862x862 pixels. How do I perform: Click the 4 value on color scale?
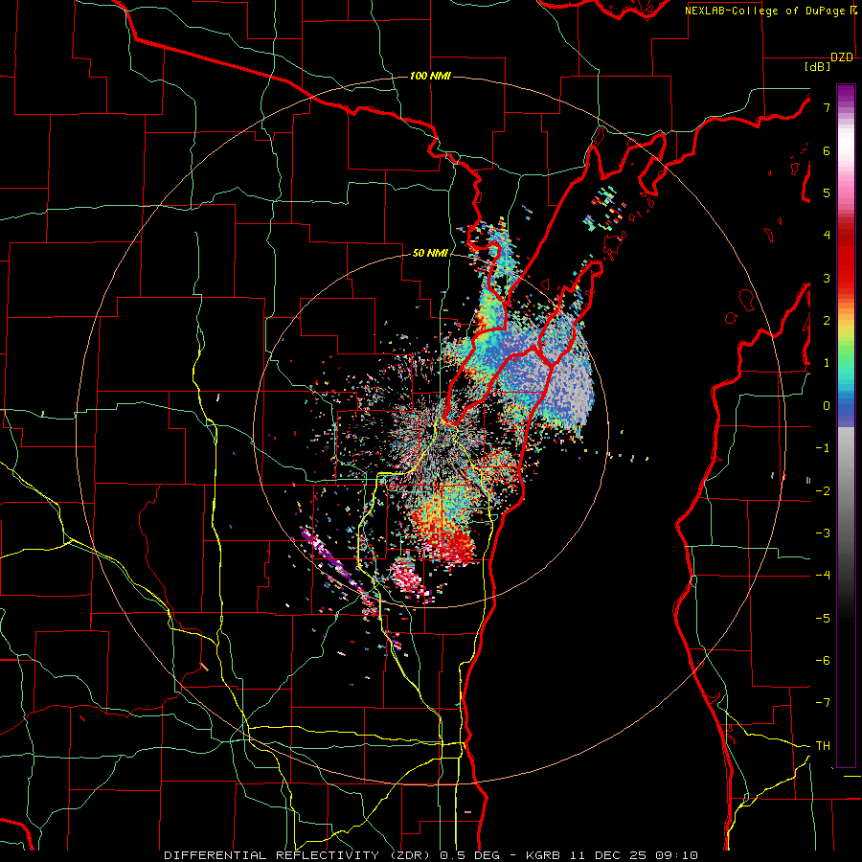tap(827, 236)
